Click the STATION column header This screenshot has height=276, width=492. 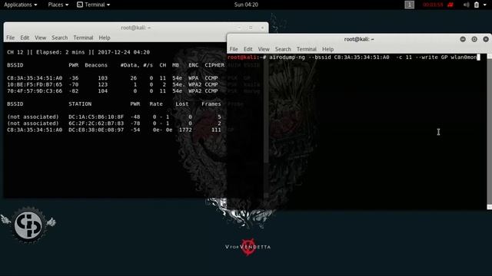point(80,104)
